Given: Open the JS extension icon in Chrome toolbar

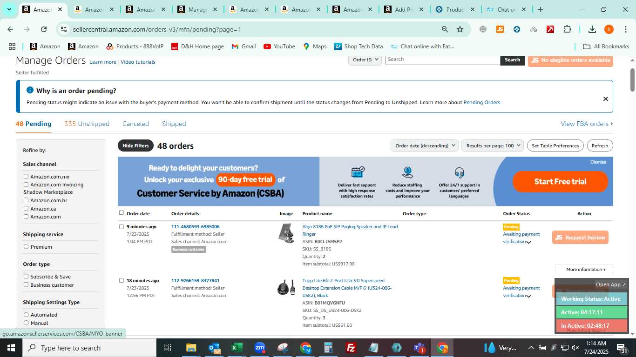Looking at the screenshot, I should point(500,29).
